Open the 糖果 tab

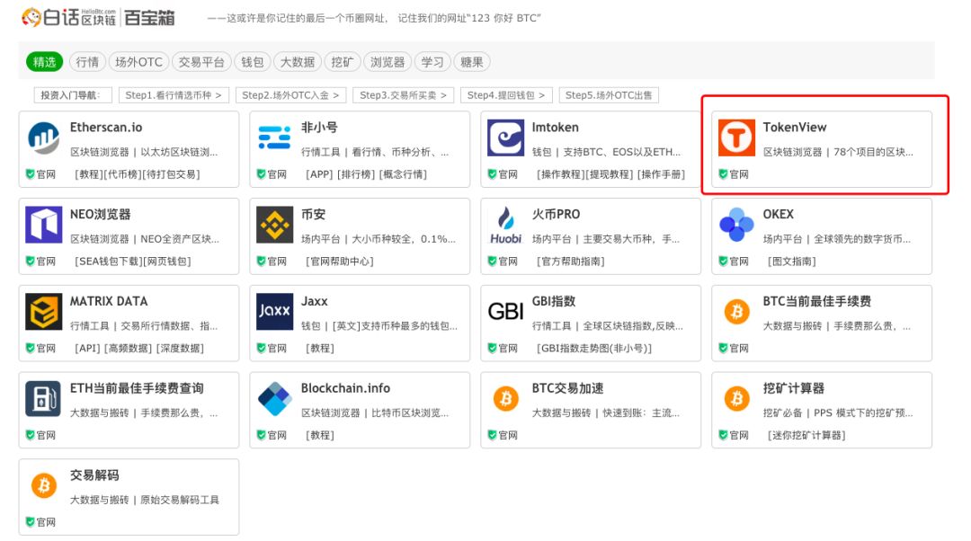pyautogui.click(x=472, y=62)
